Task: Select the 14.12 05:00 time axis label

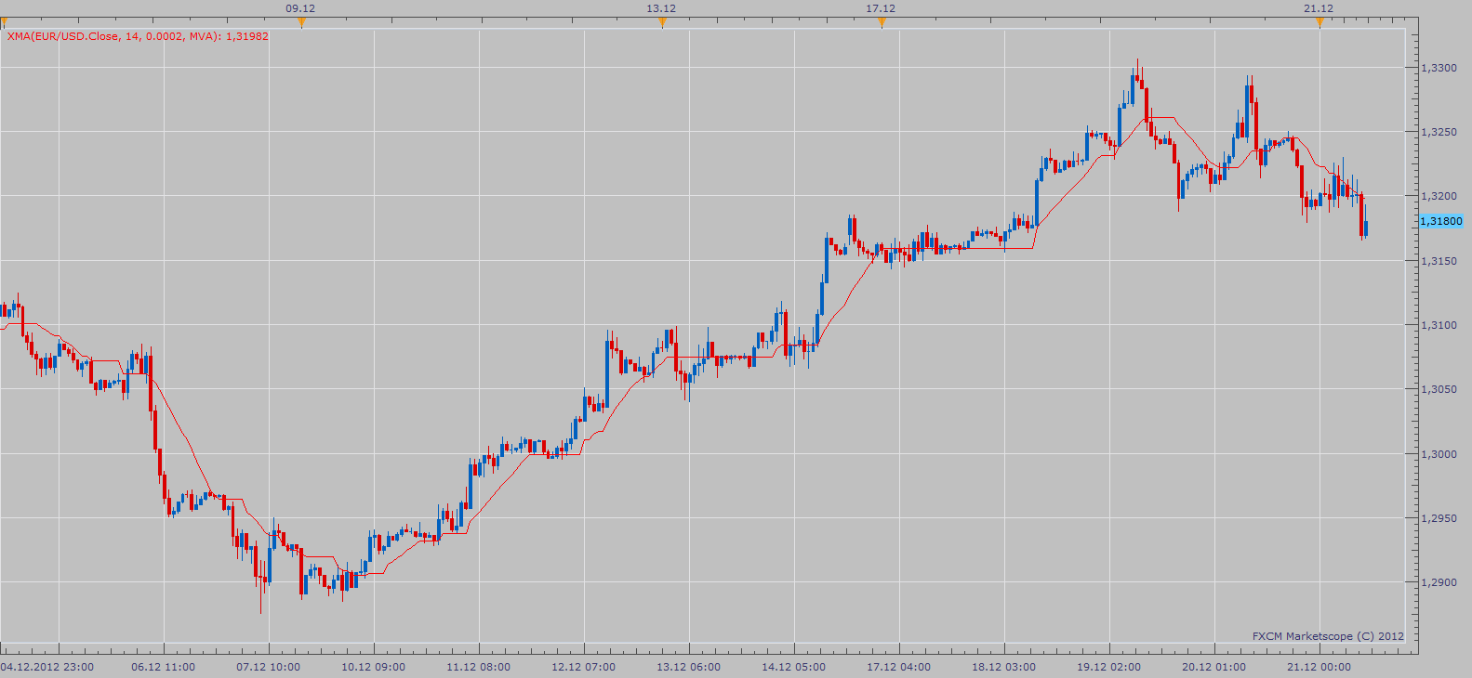Action: [x=794, y=667]
